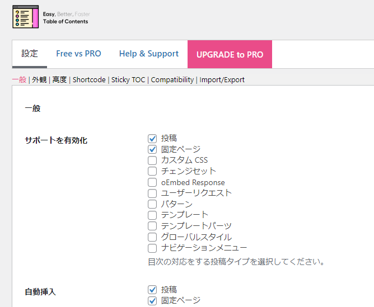Go to the Compatibility section link
The width and height of the screenshot is (374, 307).
(x=172, y=79)
